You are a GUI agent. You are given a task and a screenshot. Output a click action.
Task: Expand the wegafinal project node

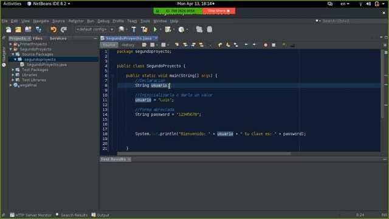[11, 85]
